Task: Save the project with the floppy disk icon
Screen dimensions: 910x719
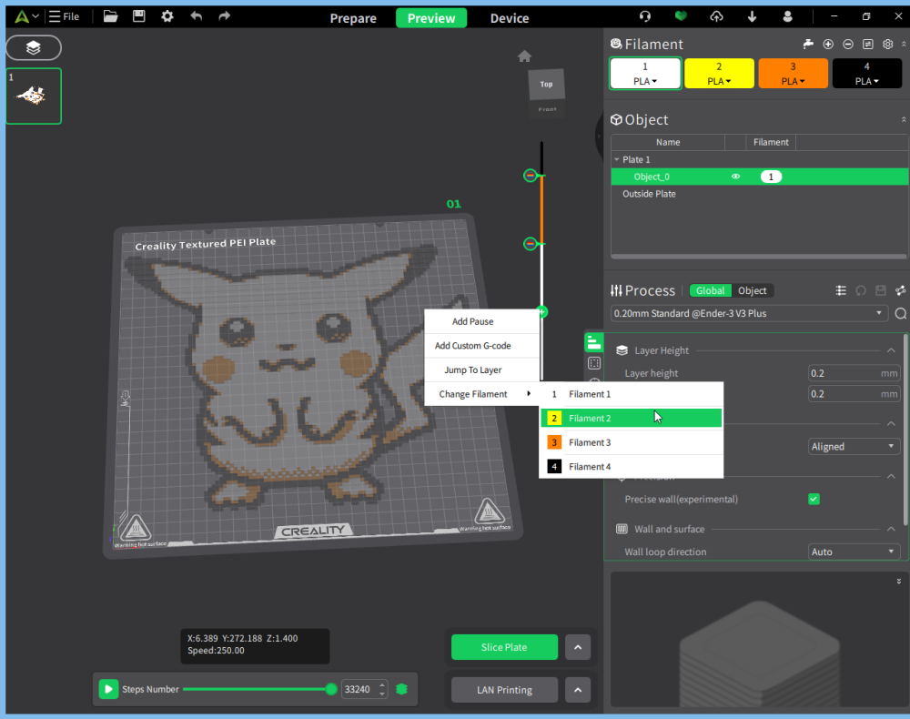Action: (x=138, y=16)
